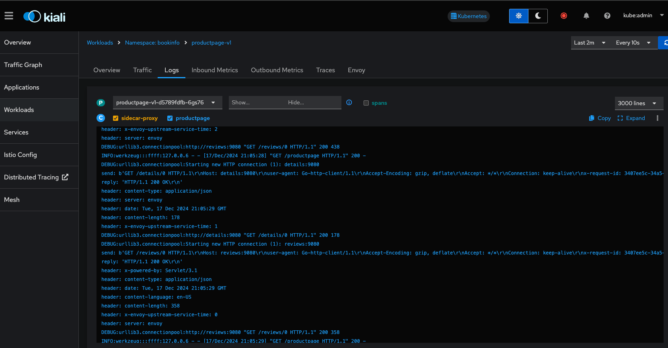The width and height of the screenshot is (668, 348).
Task: Switch to the Traffic tab
Action: [x=142, y=70]
